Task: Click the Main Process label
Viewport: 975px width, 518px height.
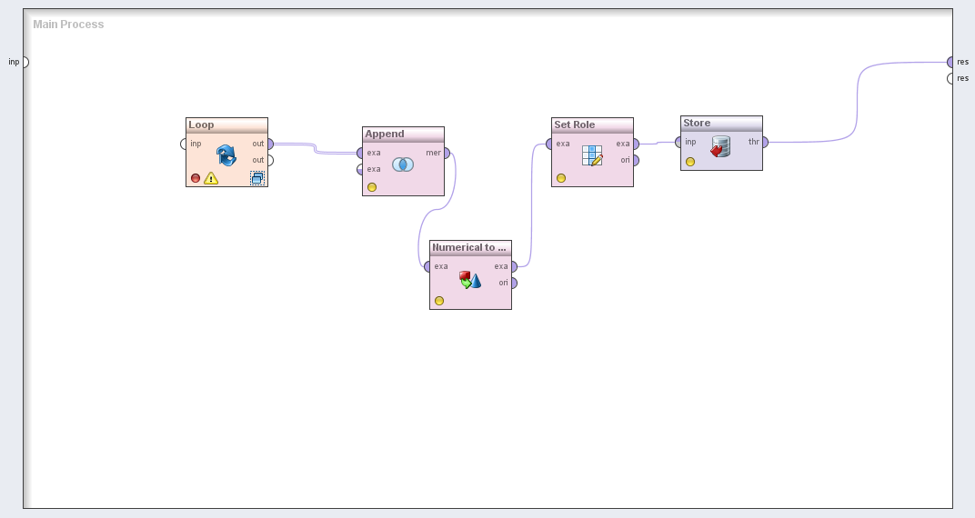Action: [x=68, y=25]
